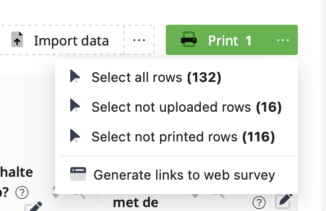
Task: Click the cursor icon beside not uploaded rows
Action: tap(75, 105)
